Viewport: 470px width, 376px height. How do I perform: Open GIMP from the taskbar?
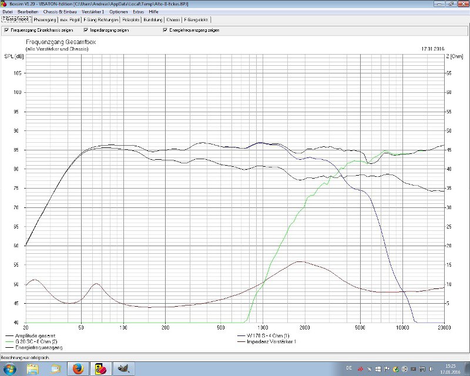point(124,368)
